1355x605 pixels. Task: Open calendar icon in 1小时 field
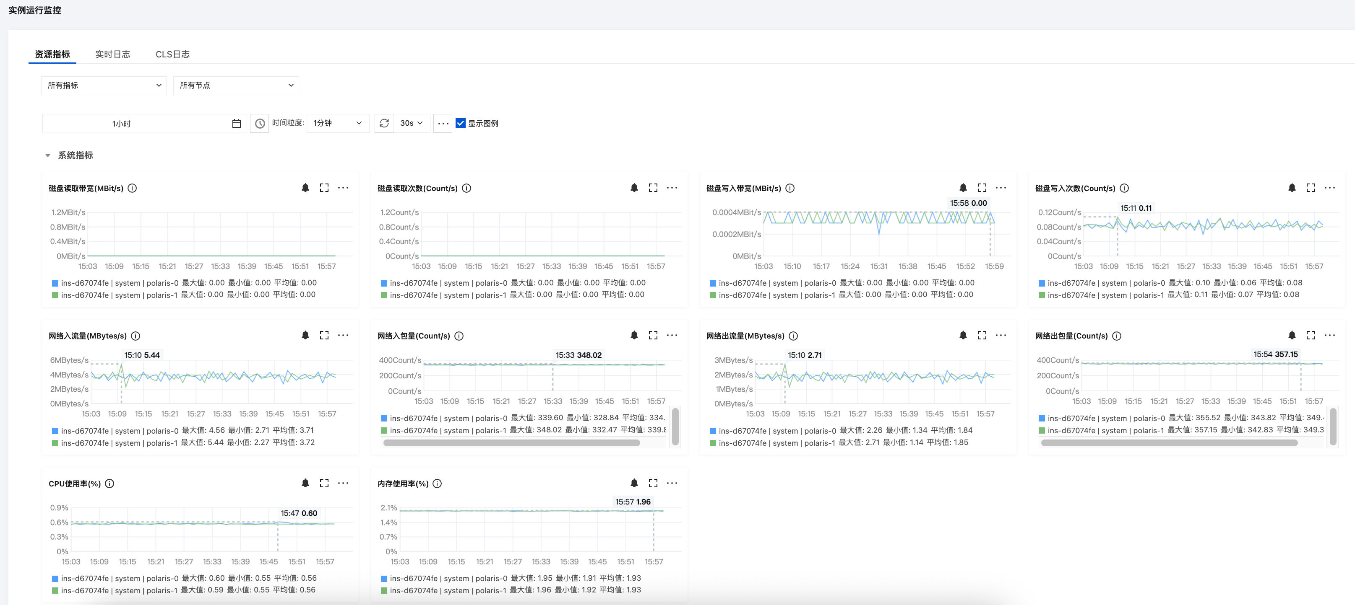(236, 123)
